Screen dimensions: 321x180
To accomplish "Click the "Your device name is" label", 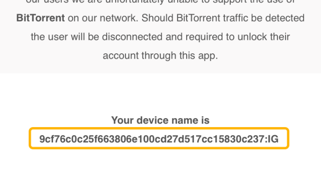I will coord(160,120).
